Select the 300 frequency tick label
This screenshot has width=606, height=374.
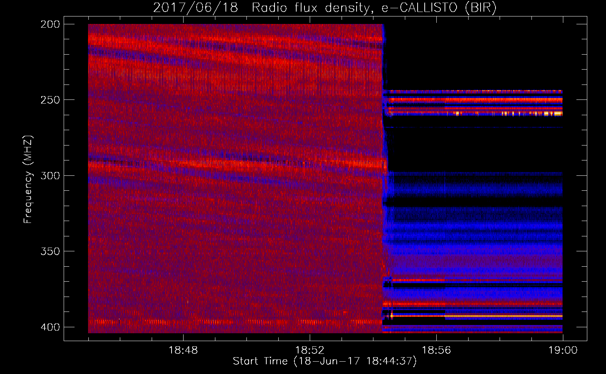point(50,175)
